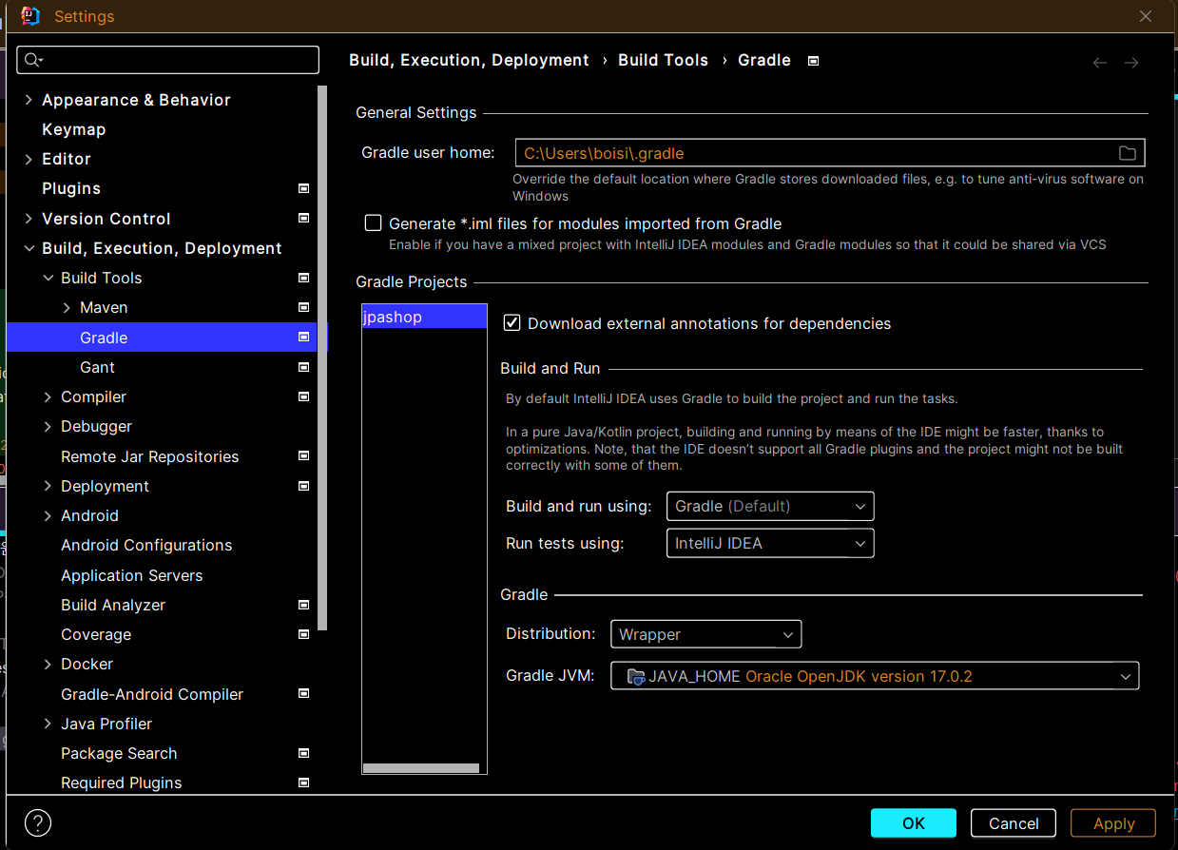Screen dimensions: 1178x850
Task: Click the project icon beside Remote Jar Repositories
Action: (304, 455)
